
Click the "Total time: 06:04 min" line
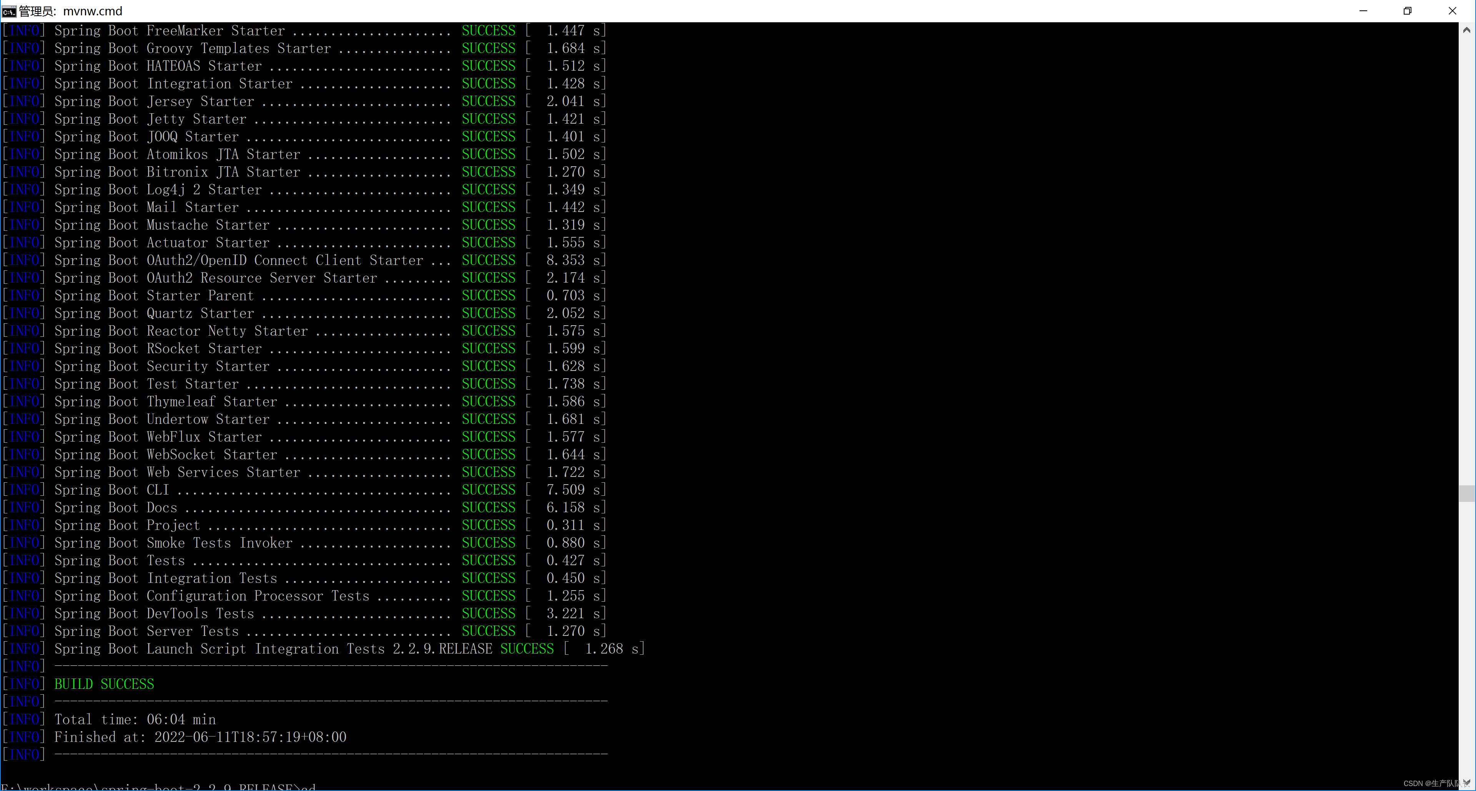tap(135, 720)
